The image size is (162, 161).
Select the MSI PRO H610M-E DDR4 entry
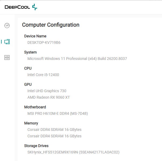[58, 113]
